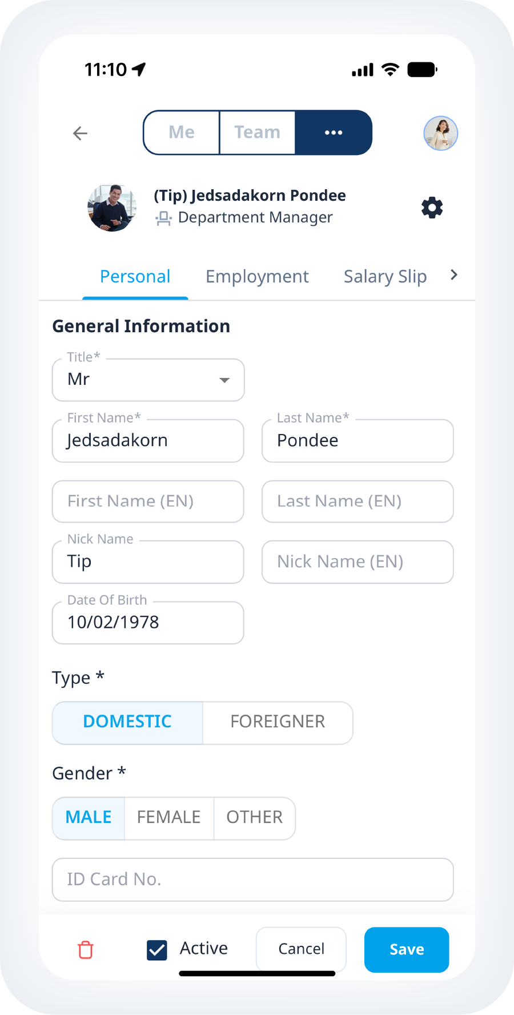Select FOREIGNER employee type
The width and height of the screenshot is (514, 1015).
[x=278, y=722]
